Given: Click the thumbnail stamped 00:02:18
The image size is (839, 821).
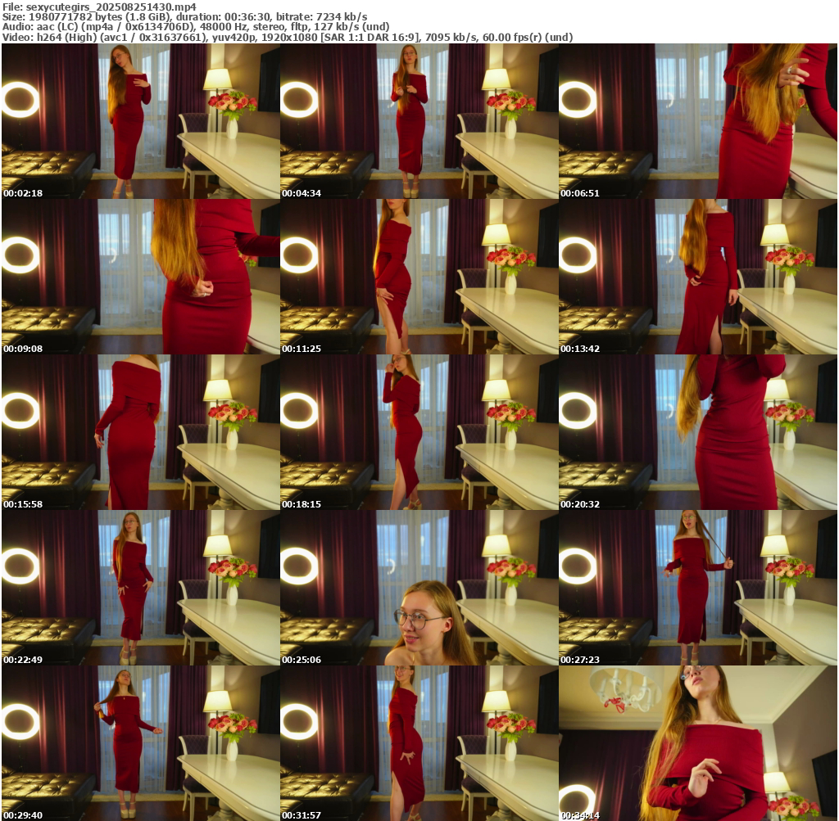Looking at the screenshot, I should click(x=140, y=121).
